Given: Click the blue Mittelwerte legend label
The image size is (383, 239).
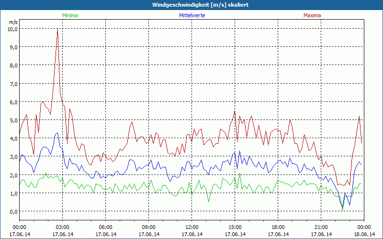Looking at the screenshot, I should point(192,15).
